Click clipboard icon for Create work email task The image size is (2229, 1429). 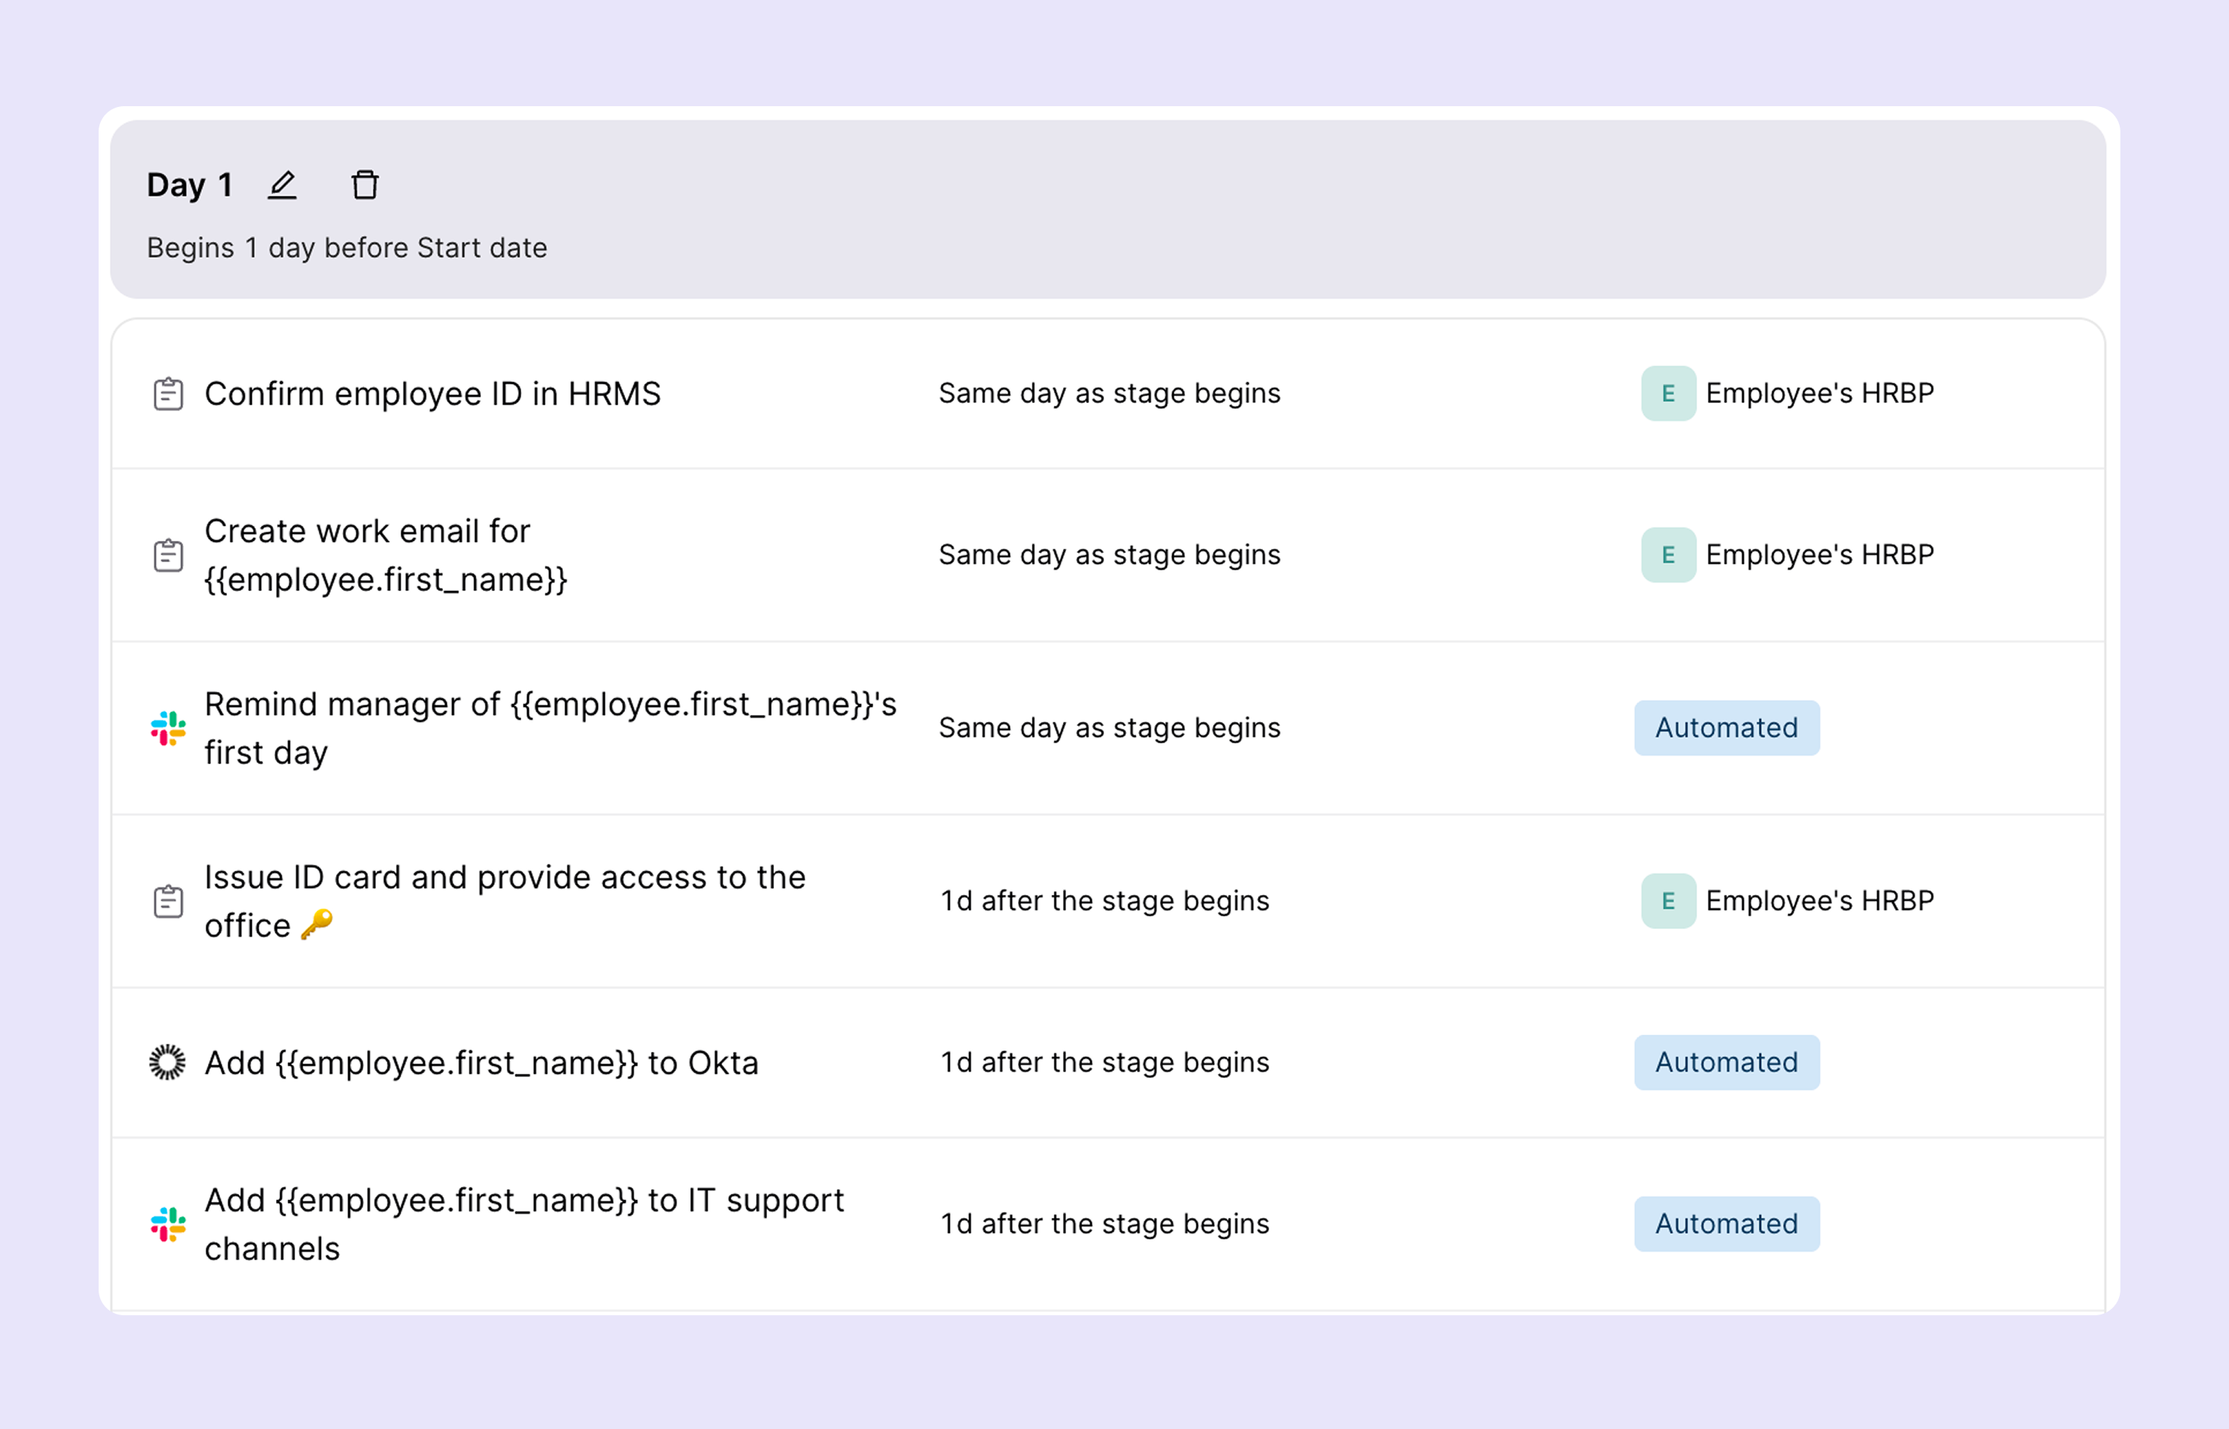168,556
